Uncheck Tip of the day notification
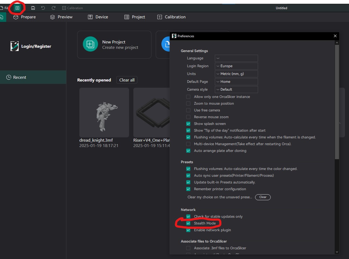Viewport: 349px width, 259px height. point(188,131)
